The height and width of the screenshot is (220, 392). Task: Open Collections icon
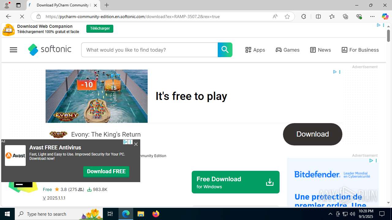(x=345, y=16)
